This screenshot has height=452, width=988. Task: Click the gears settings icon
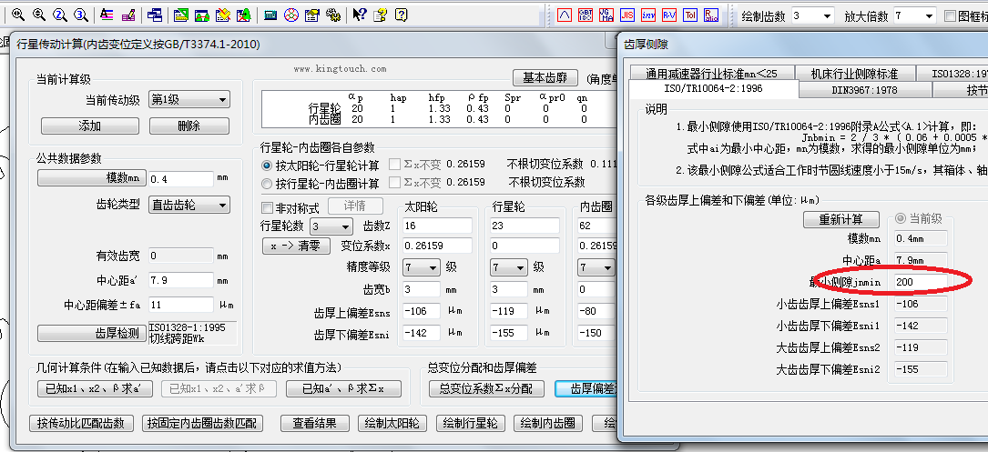tap(333, 15)
